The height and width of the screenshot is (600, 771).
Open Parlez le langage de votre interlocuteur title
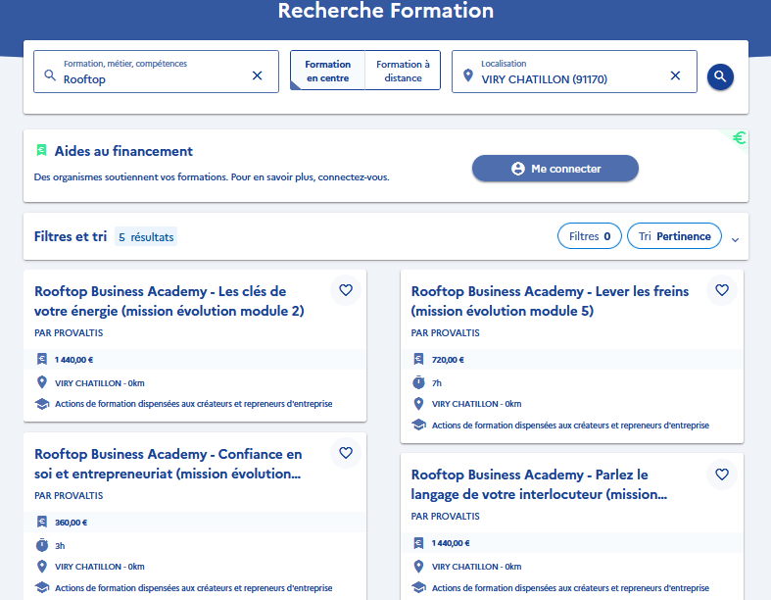pos(539,484)
